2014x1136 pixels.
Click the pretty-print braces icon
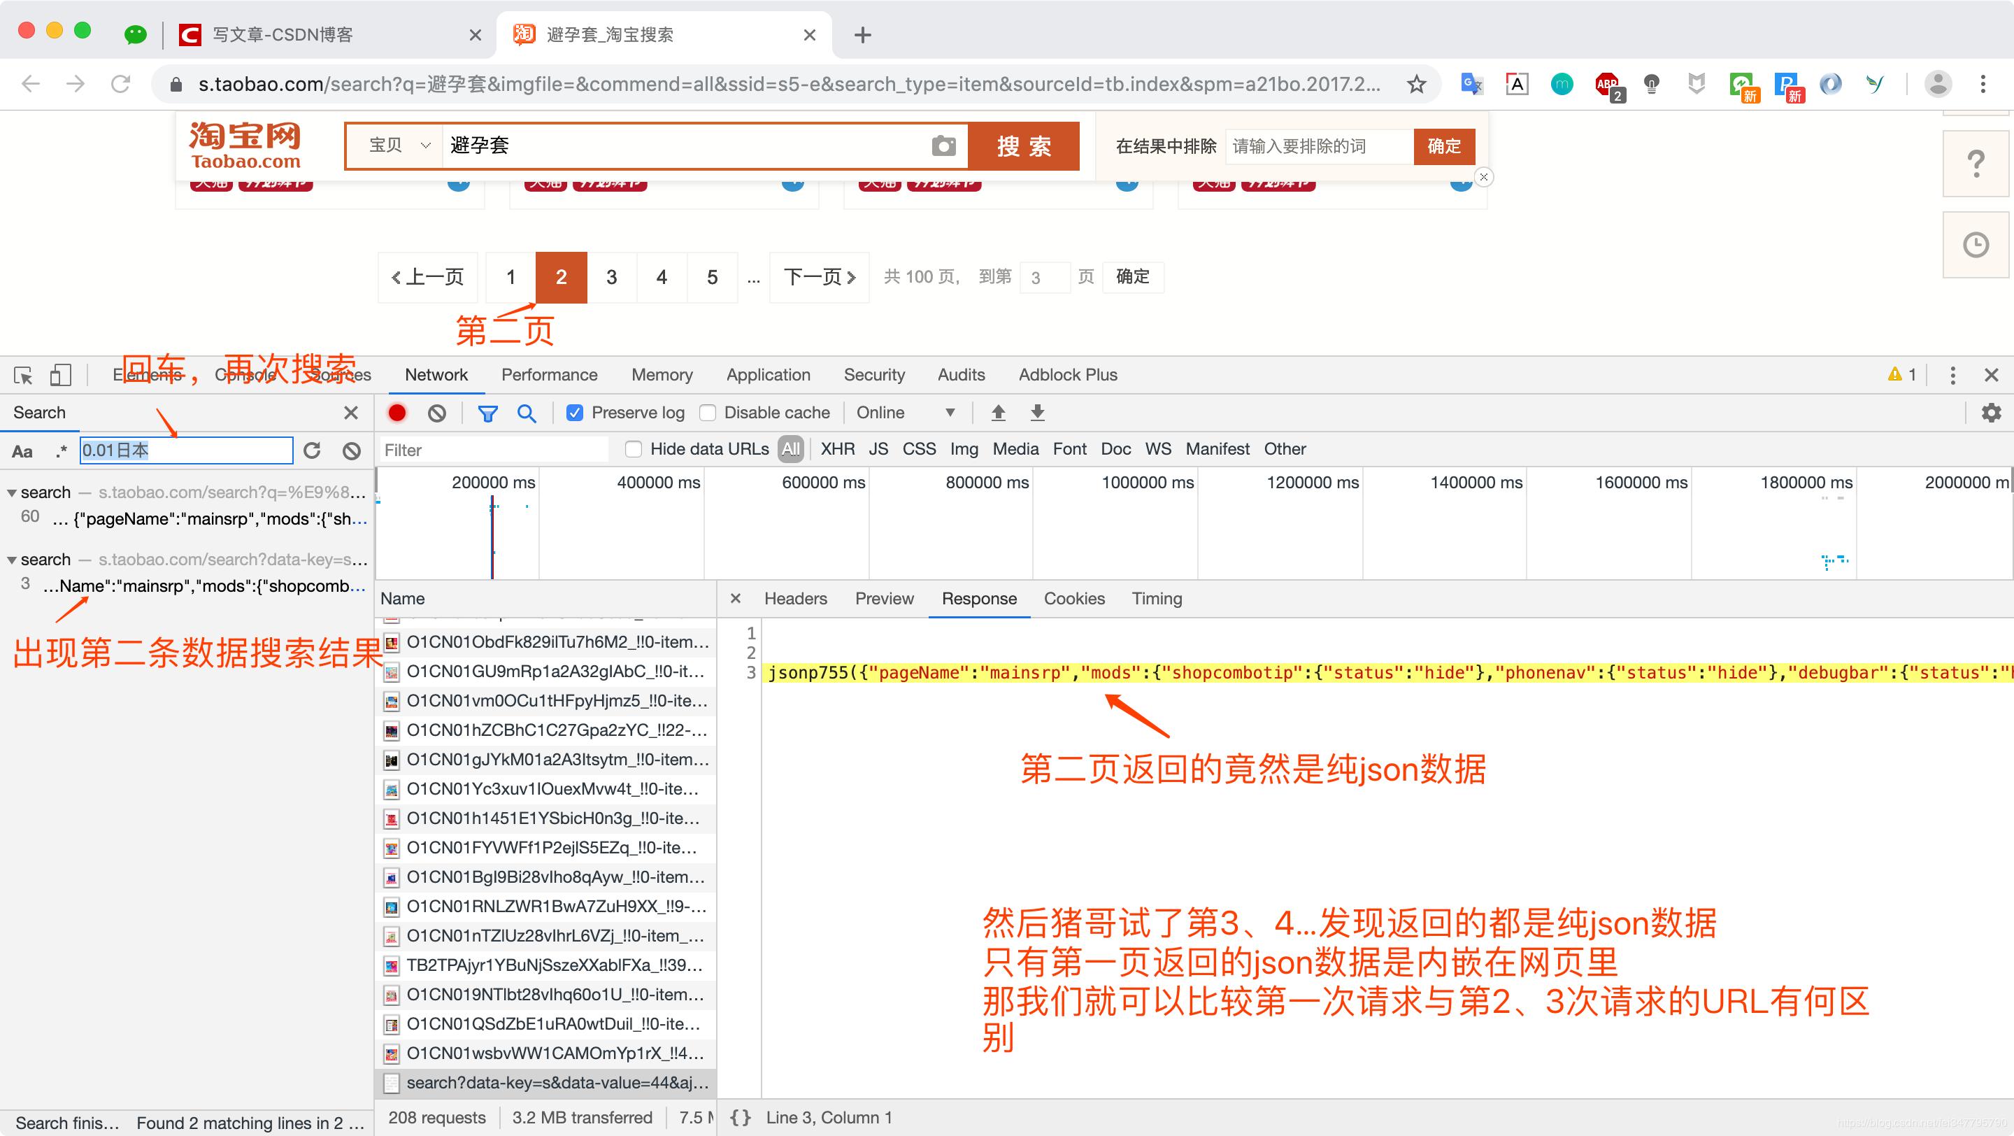740,1117
